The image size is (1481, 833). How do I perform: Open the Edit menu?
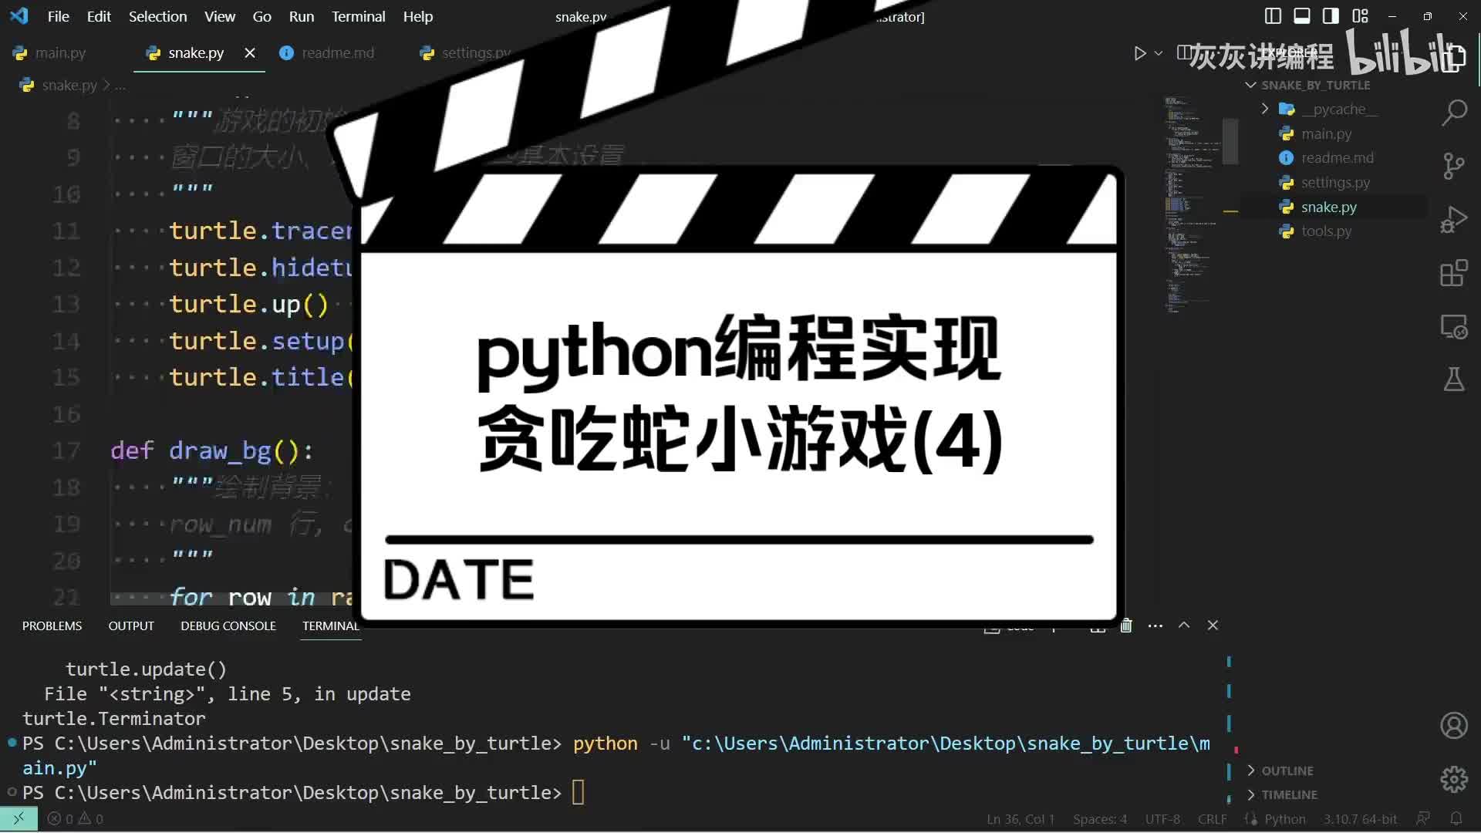(x=99, y=16)
